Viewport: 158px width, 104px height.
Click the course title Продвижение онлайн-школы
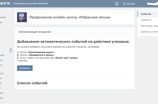pos(70,17)
